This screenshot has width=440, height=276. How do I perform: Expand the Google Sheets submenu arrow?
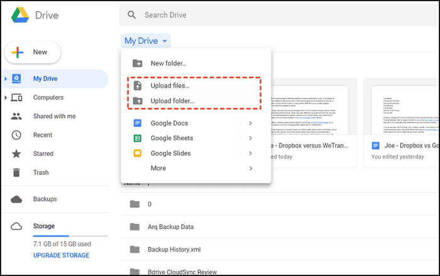(x=251, y=138)
